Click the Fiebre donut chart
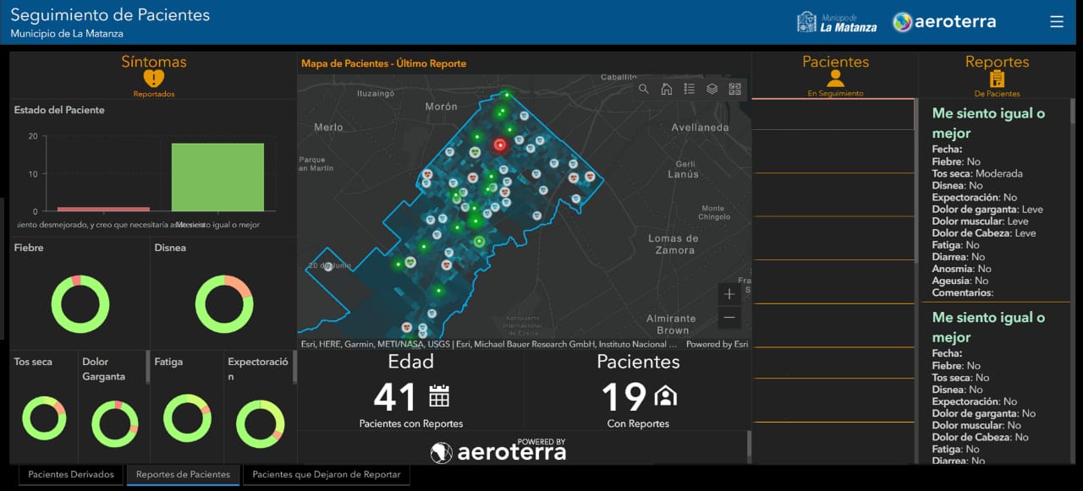 click(80, 303)
